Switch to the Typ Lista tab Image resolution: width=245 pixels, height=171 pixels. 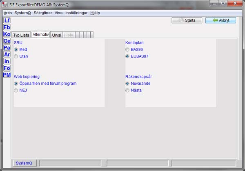[x=20, y=35]
